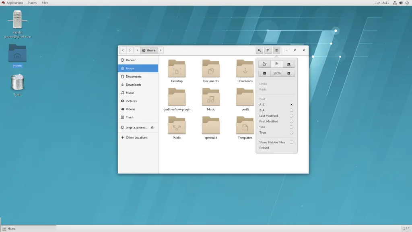The height and width of the screenshot is (232, 412).
Task: Select the Music folder in file view
Action: [x=211, y=99]
